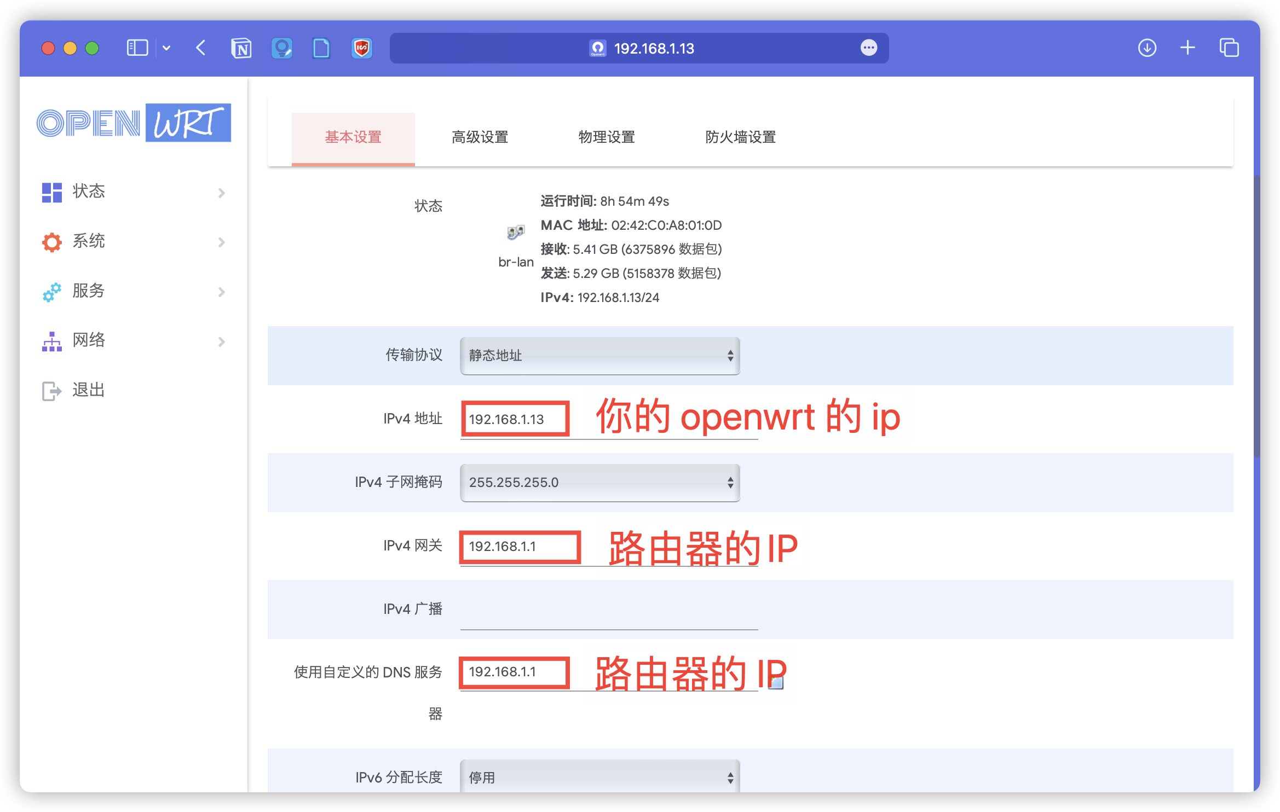
Task: Open the page options ellipsis in address bar
Action: pos(869,48)
